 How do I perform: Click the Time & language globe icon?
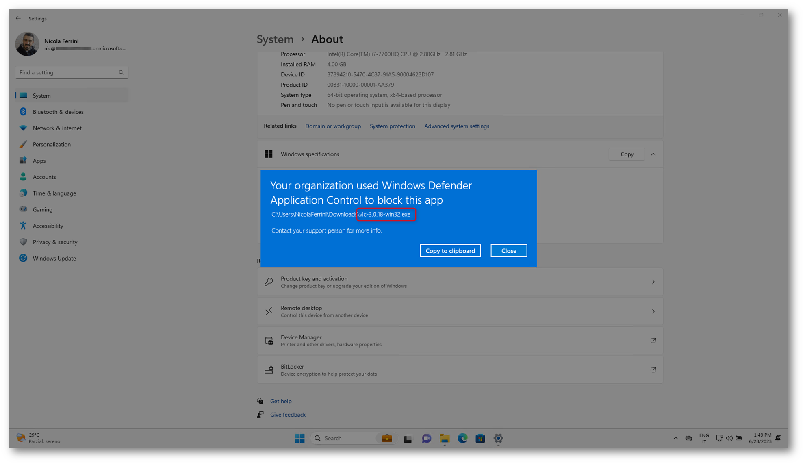(x=23, y=193)
